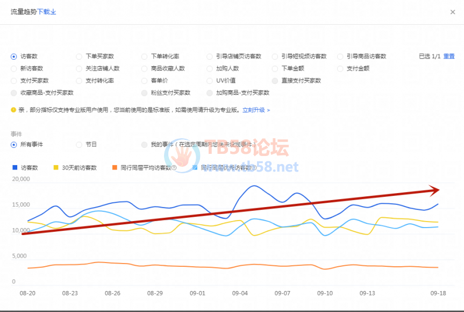Select the 新访客数 radio button

coord(13,69)
